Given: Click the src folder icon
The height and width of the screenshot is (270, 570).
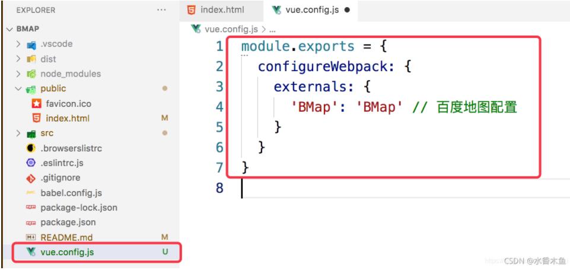Looking at the screenshot, I should 31,134.
